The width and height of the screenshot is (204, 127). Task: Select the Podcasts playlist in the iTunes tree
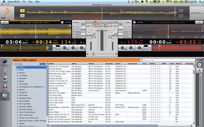coord(23,78)
